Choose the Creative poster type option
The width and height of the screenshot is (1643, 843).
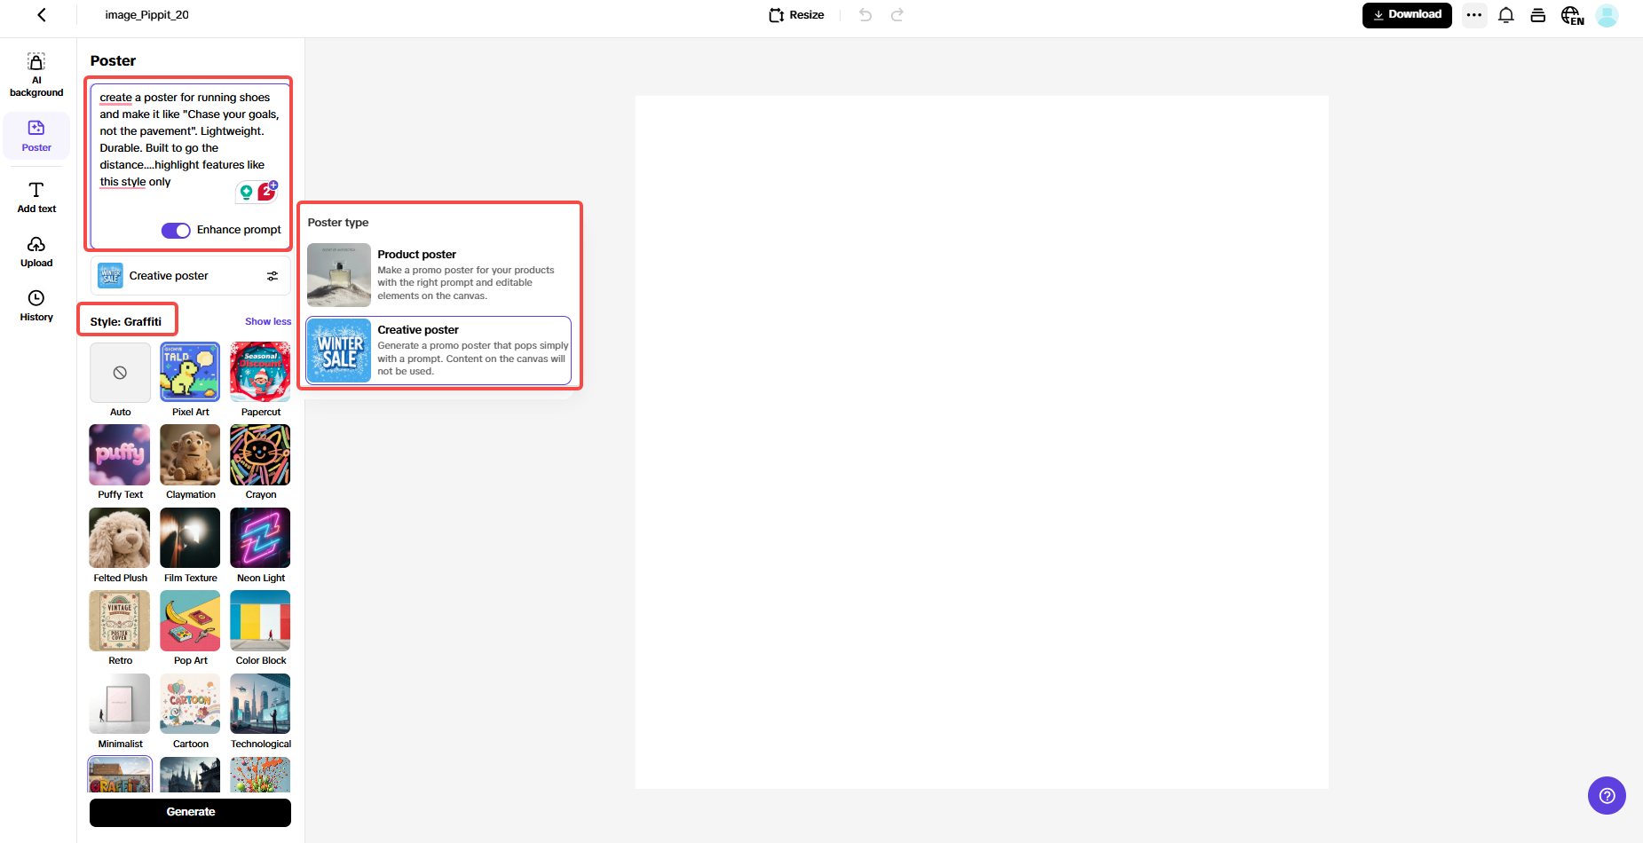coord(438,351)
